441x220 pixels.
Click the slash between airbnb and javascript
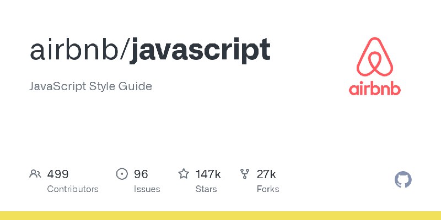tap(123, 50)
